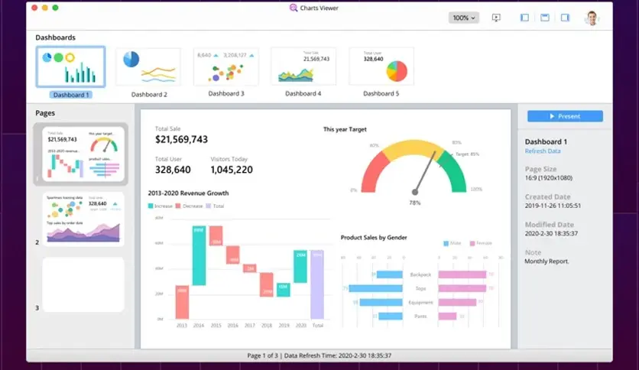Click the Male legend icon in gender chart
Screen dimensions: 639x370
(x=447, y=243)
